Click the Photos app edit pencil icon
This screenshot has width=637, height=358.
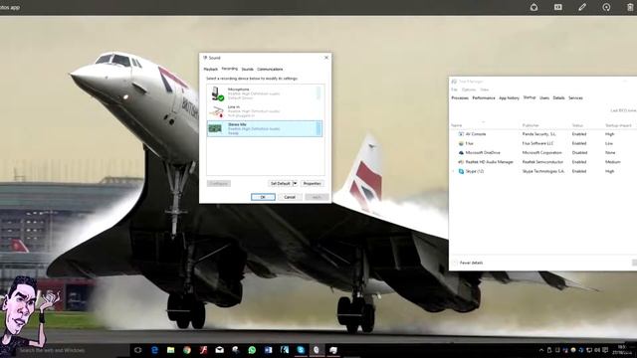(x=582, y=7)
